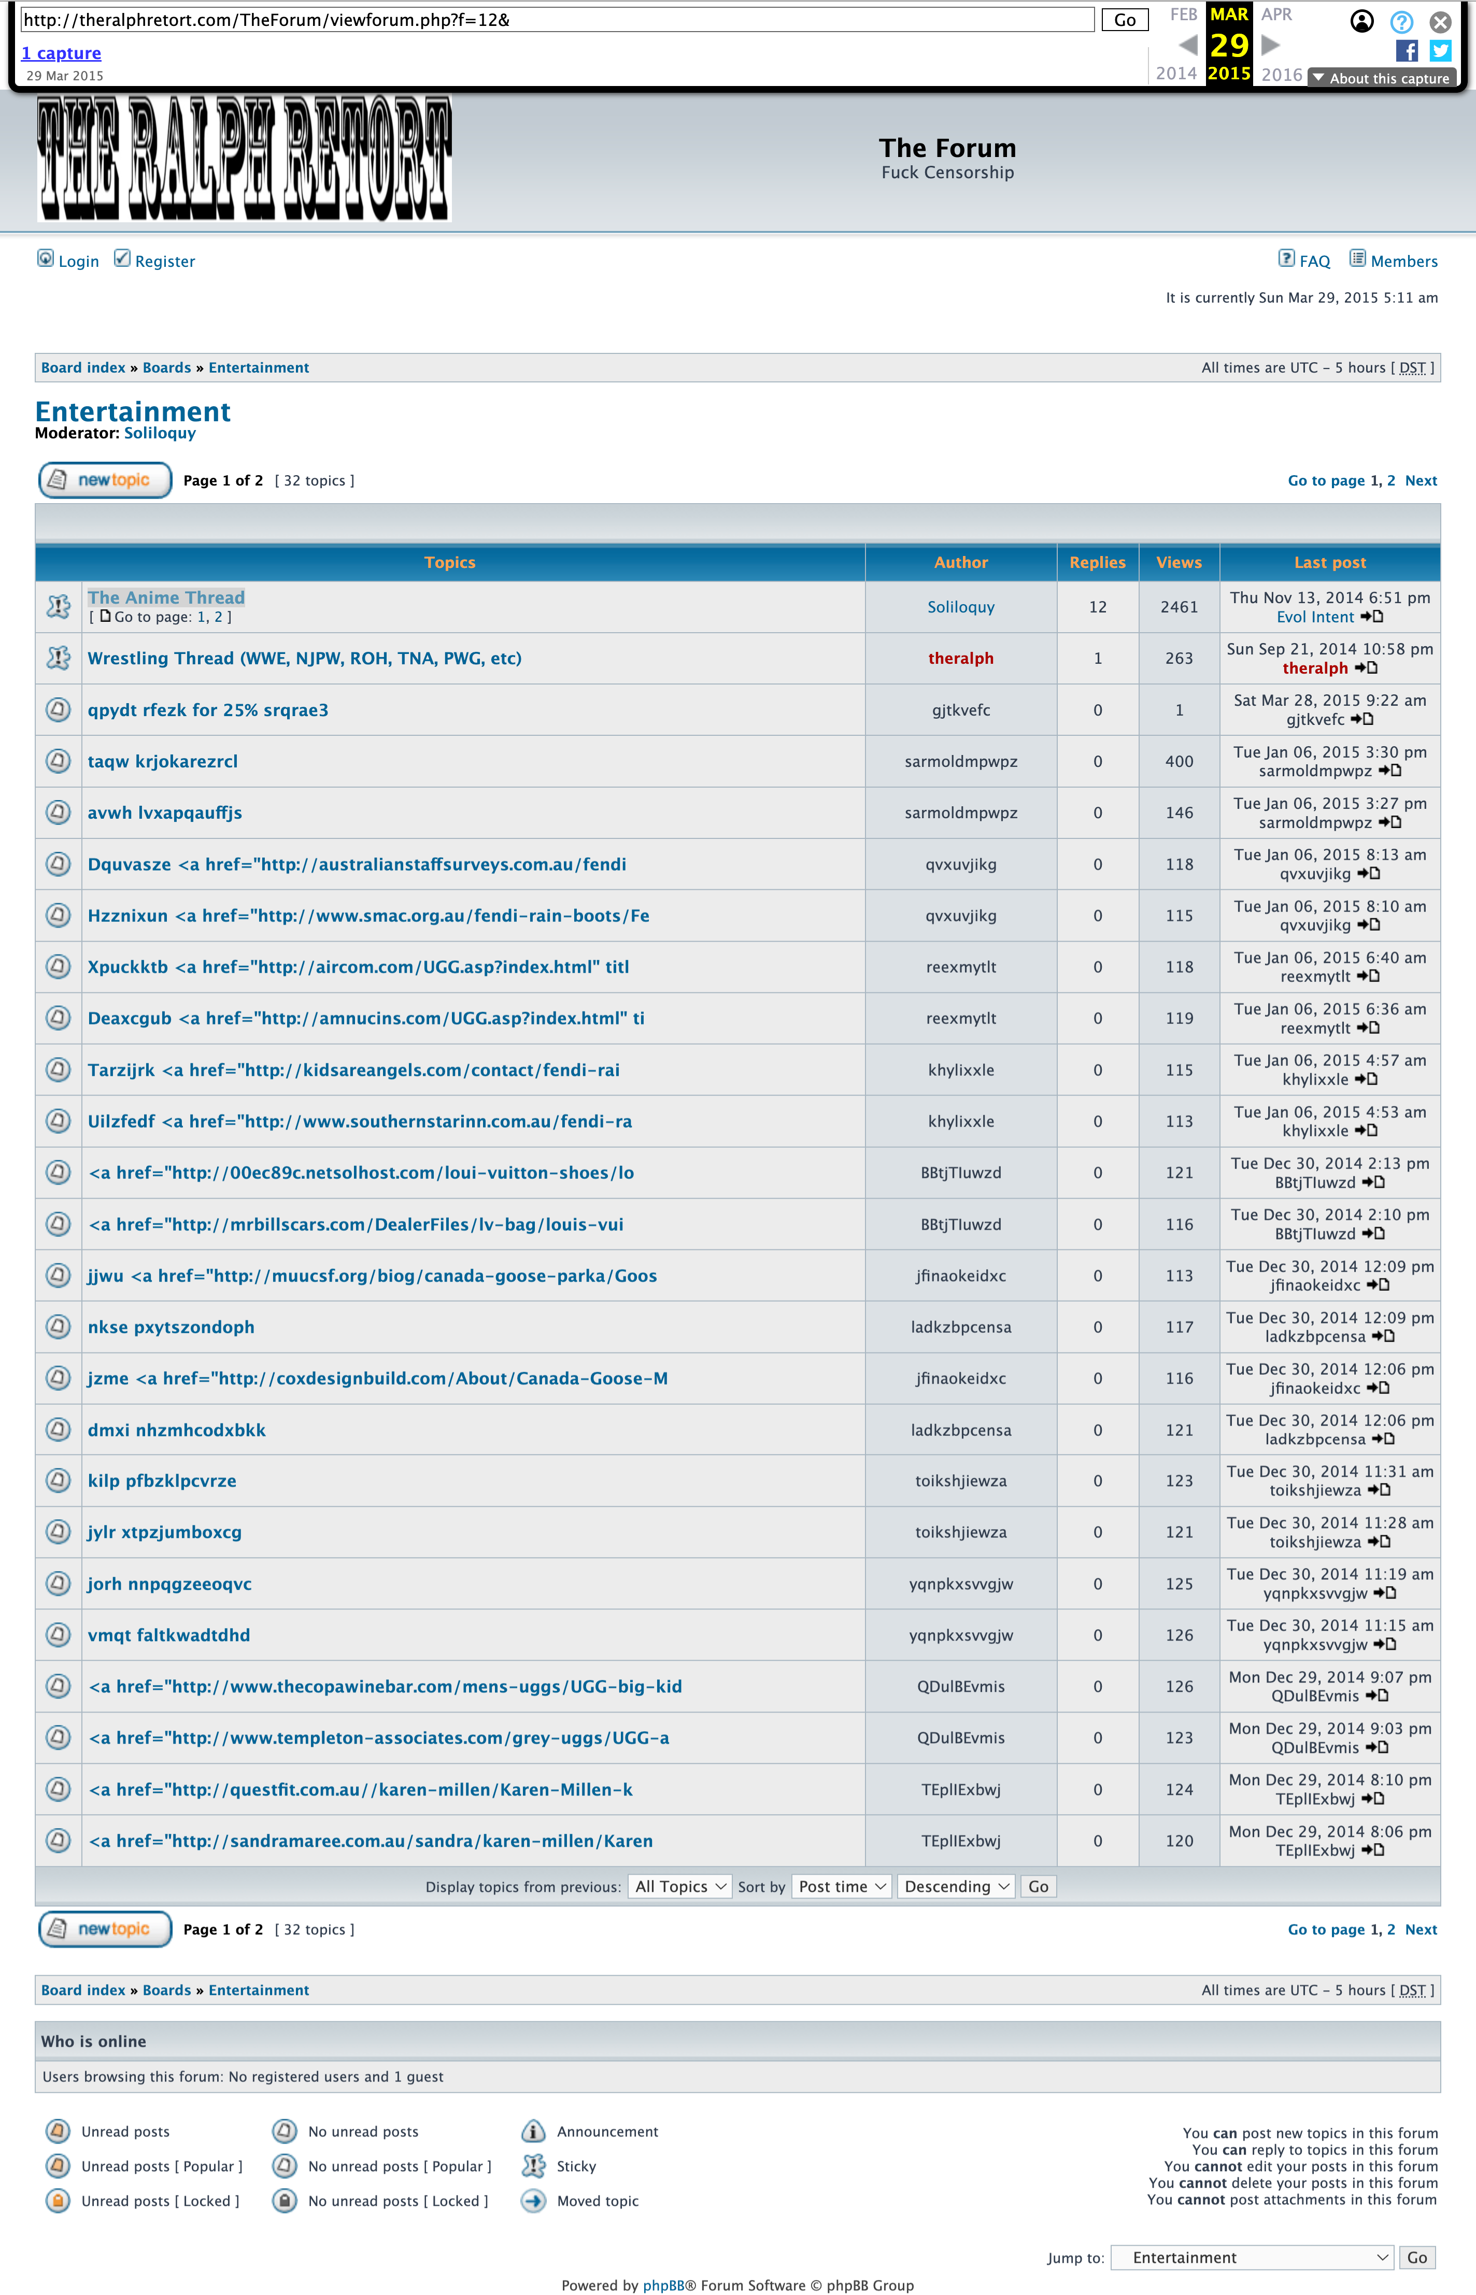
Task: View latest post icon in Wrestling Thread row
Action: 1366,668
